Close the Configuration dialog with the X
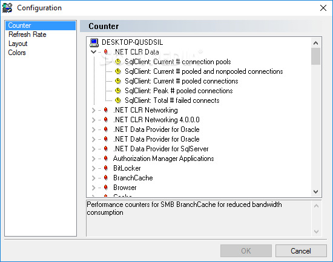This screenshot has width=333, height=262. (323, 8)
